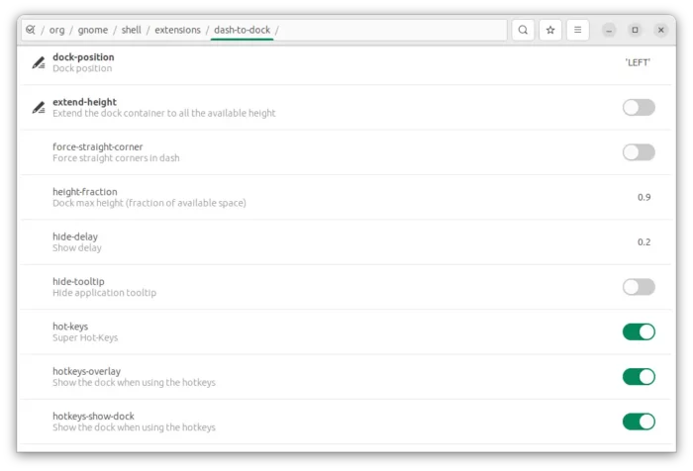The height and width of the screenshot is (471, 693).
Task: Enable the hide-tooltip toggle
Action: click(639, 287)
